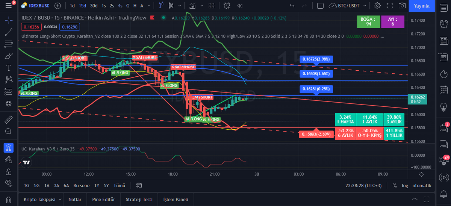Undo the last chart action
The height and width of the screenshot is (206, 451).
click(x=292, y=6)
